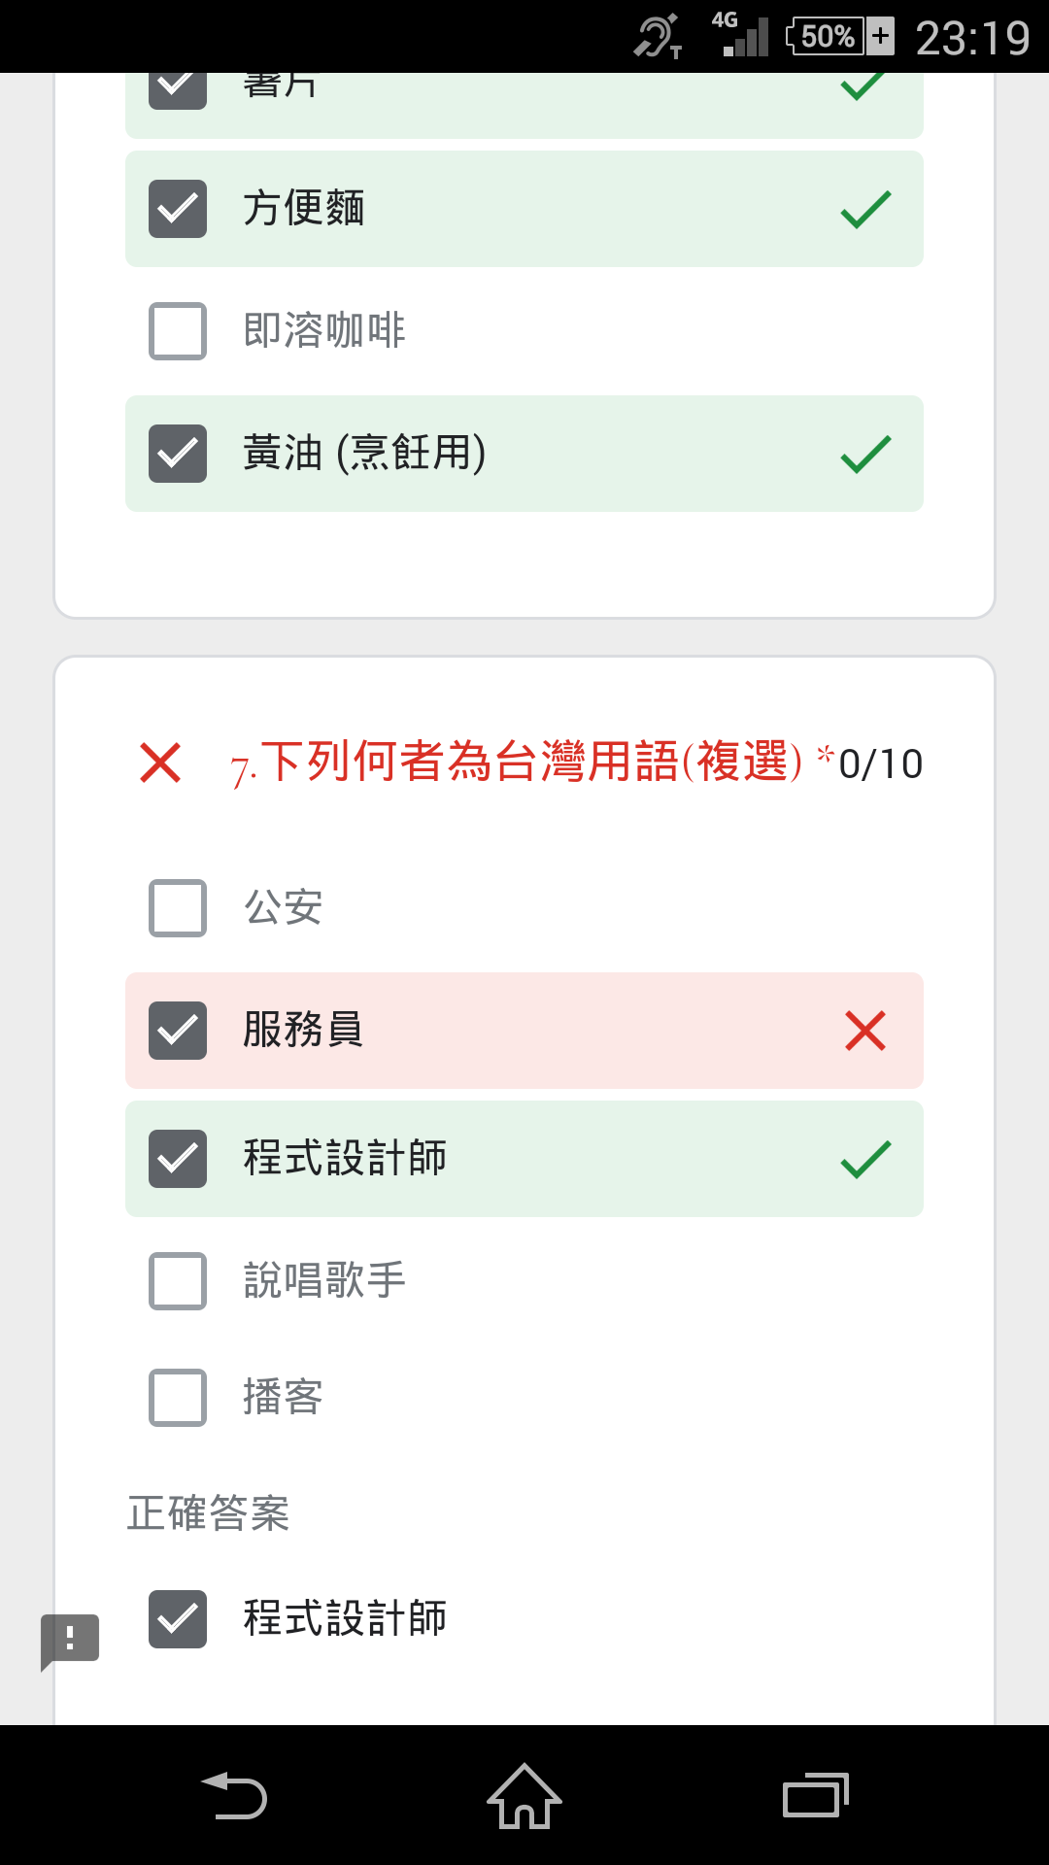
Task: Tap green checkmark on 方便麵 row
Action: point(865,209)
